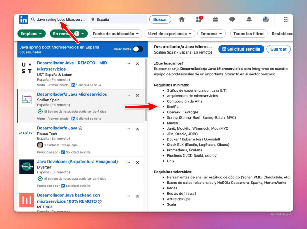Click the Requisitos mínimos heading
The width and height of the screenshot is (307, 229).
click(x=171, y=85)
